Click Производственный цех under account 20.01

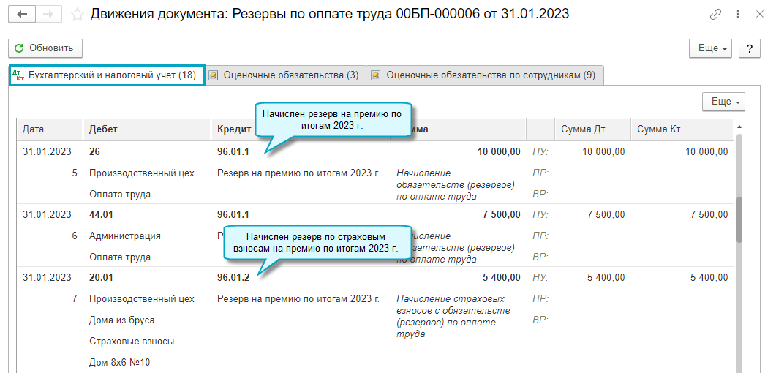[x=141, y=299]
